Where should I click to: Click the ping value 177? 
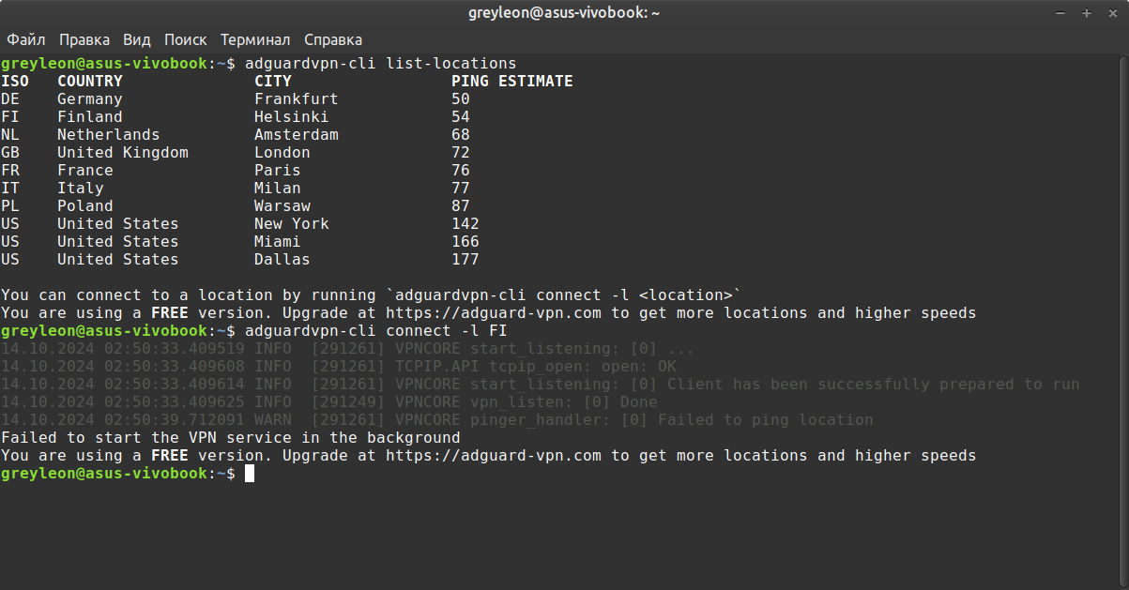tap(465, 260)
